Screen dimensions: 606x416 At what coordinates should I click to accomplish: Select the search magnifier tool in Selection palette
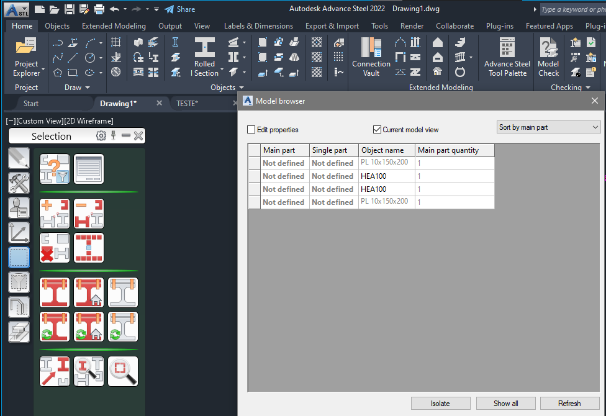click(122, 371)
